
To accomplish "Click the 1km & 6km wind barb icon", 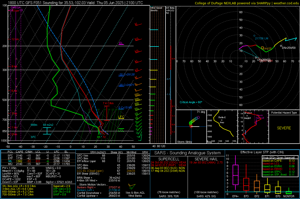I will point(132,187).
